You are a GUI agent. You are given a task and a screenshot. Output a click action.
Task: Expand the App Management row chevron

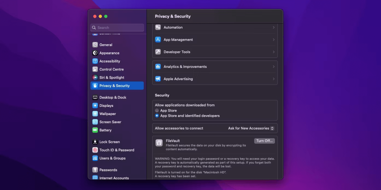coord(273,39)
